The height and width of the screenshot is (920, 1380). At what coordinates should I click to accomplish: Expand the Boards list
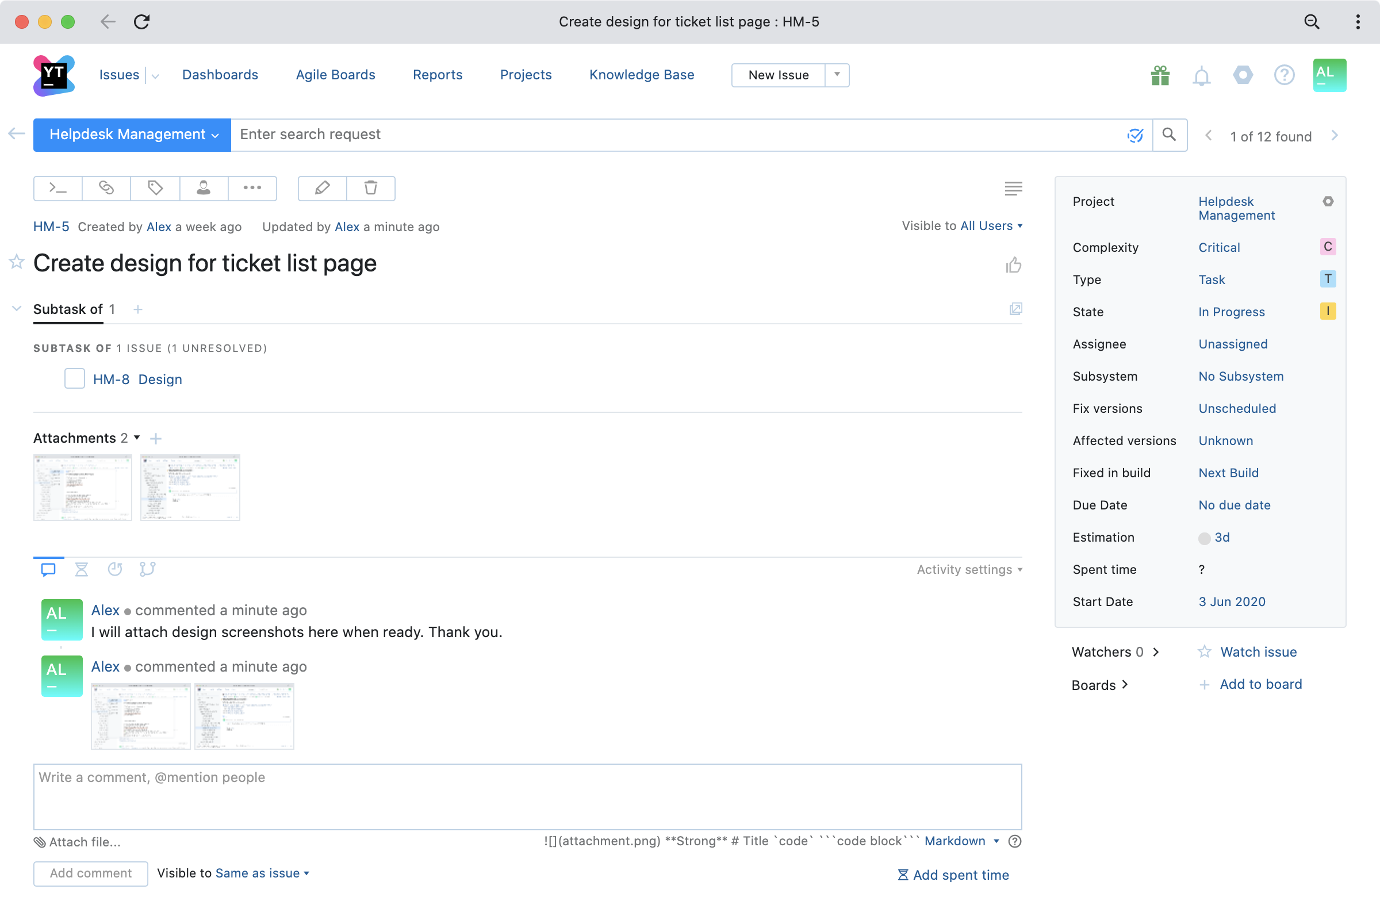(x=1125, y=685)
